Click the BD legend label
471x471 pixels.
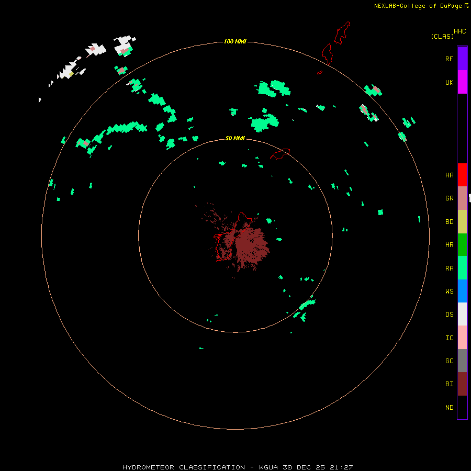point(449,222)
